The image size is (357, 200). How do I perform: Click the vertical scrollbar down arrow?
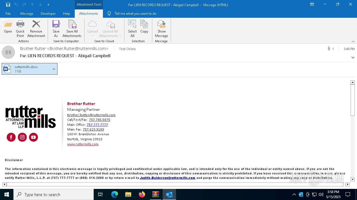click(353, 179)
